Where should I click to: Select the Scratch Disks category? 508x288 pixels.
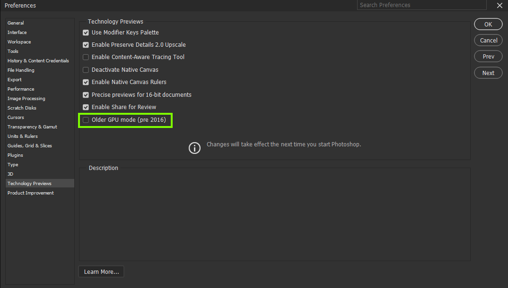pyautogui.click(x=21, y=108)
